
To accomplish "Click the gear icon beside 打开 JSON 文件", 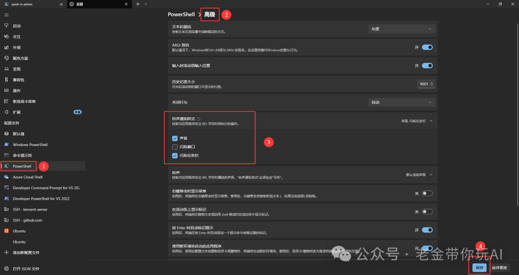I will [6, 268].
